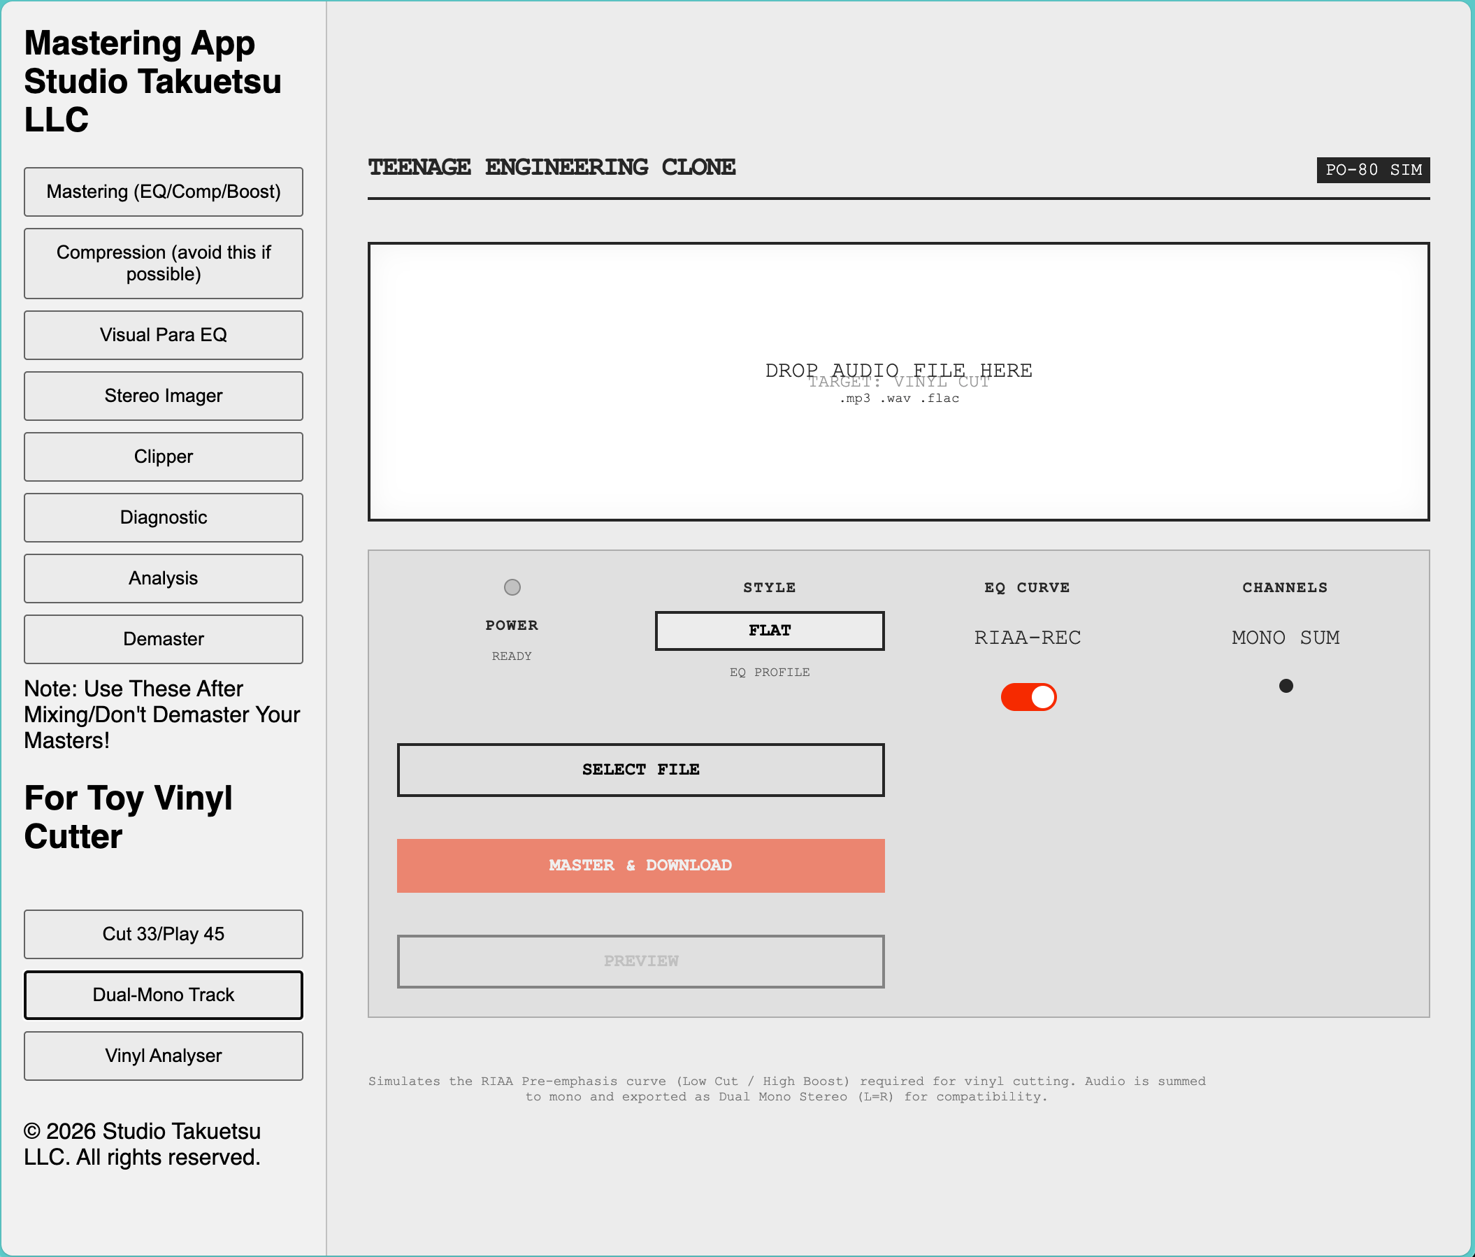
Task: Open the Diagnostic page
Action: pos(163,517)
